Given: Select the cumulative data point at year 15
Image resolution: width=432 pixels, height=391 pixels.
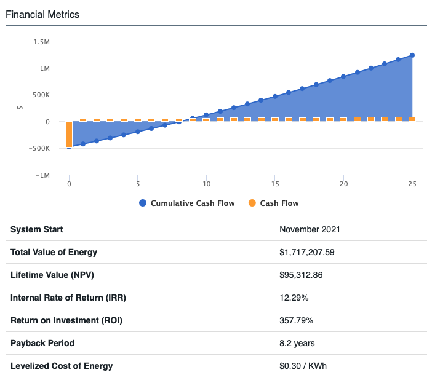Looking at the screenshot, I should tap(275, 97).
